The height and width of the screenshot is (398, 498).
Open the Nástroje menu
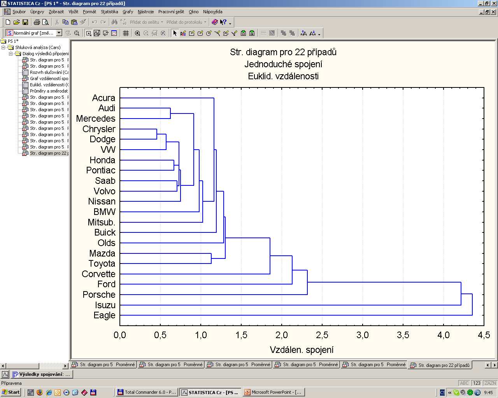coord(146,12)
